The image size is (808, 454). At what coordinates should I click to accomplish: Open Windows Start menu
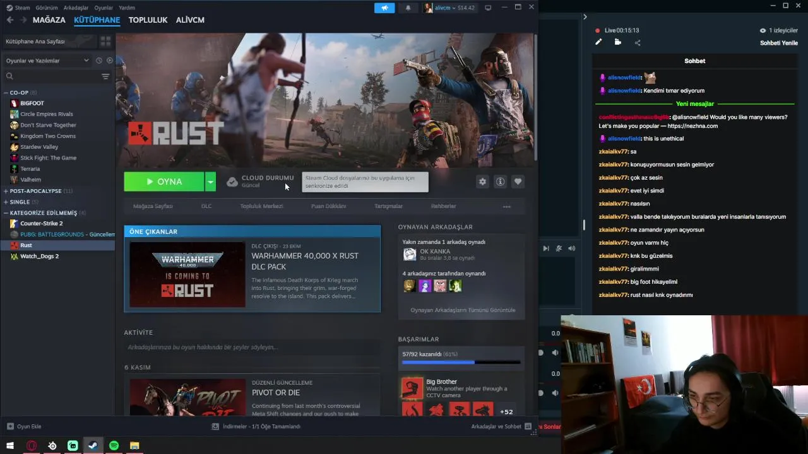pos(10,446)
